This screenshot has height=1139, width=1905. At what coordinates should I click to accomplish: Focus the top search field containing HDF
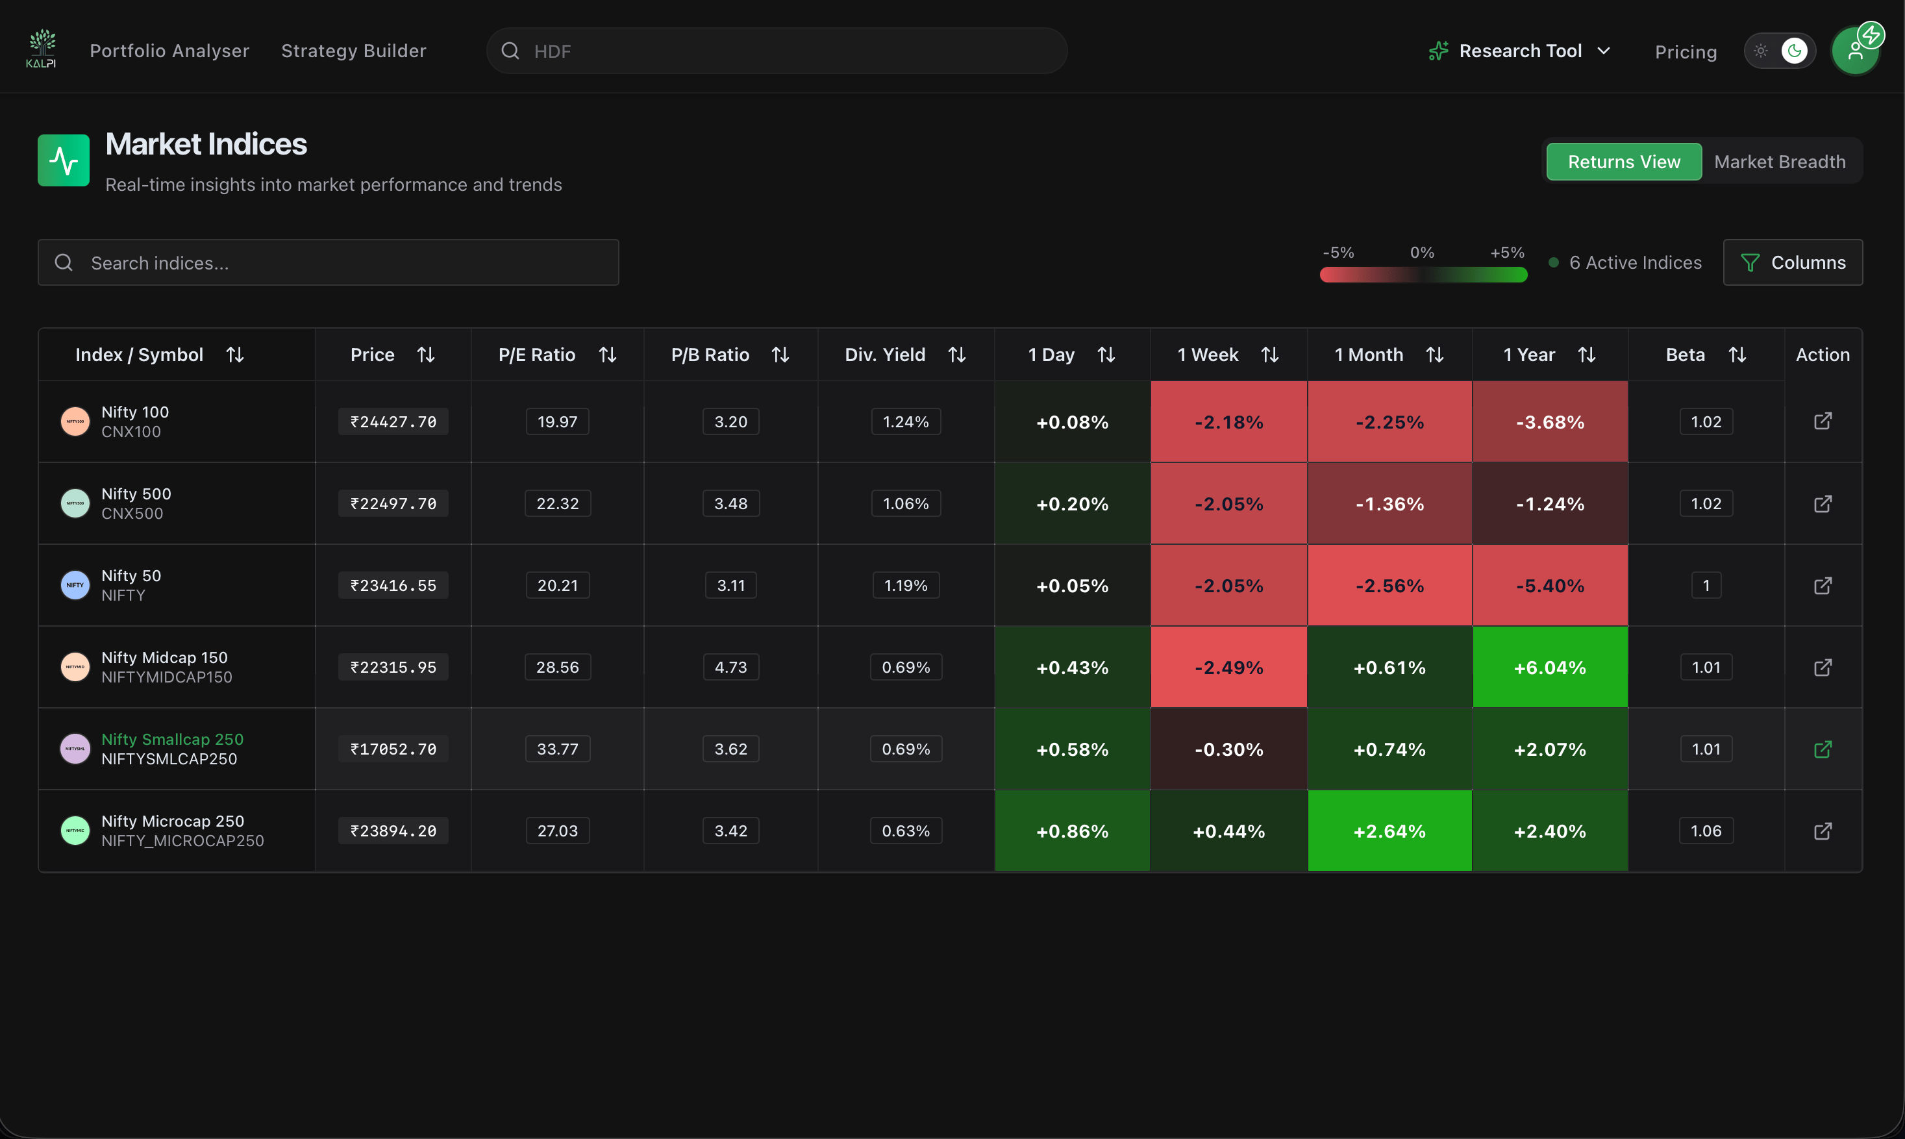coord(777,51)
